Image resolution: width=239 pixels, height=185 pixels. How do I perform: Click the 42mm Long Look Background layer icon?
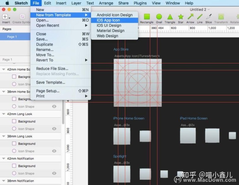point(14,121)
